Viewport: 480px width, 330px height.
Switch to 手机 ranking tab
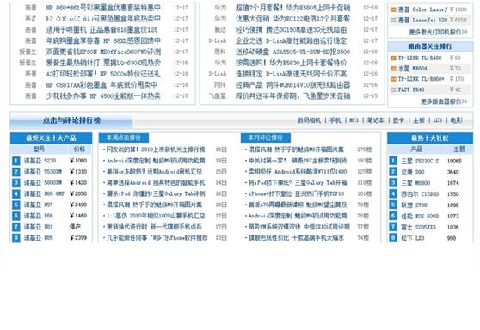click(335, 120)
